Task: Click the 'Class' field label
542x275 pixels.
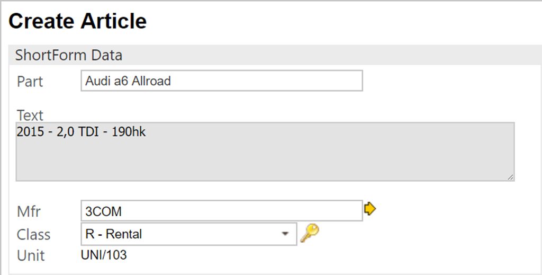Action: click(x=33, y=234)
